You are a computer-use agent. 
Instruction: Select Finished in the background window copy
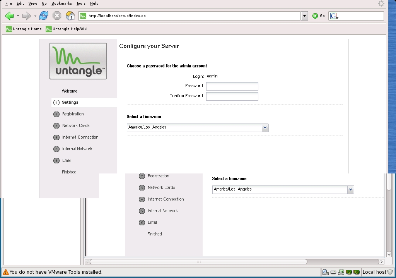155,234
